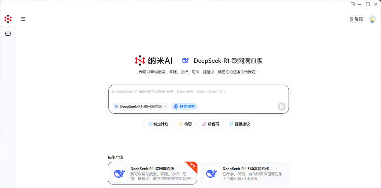This screenshot has height=188, width=381.
Task: Select the DeepSeek-R1-联网满血版 model card
Action: 152,173
